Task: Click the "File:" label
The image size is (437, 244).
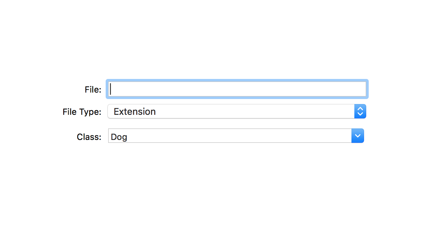Action: 93,90
